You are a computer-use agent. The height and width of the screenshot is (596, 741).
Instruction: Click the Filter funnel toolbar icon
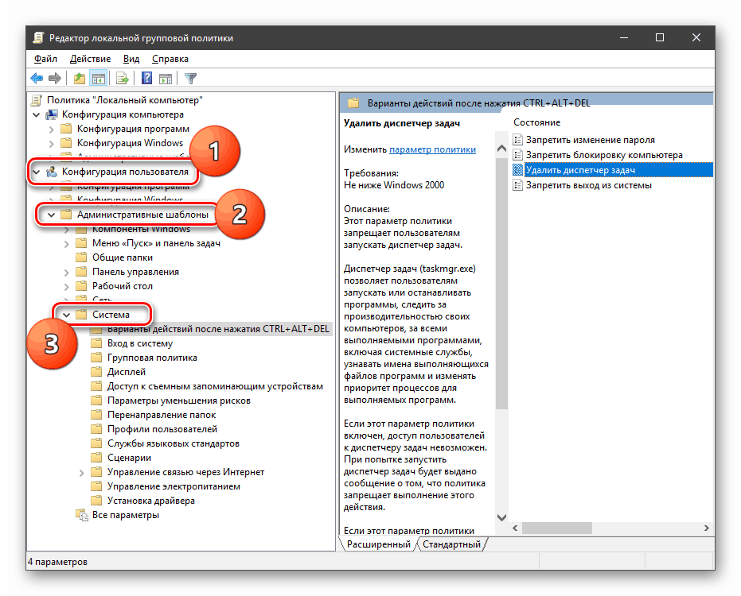click(x=190, y=79)
